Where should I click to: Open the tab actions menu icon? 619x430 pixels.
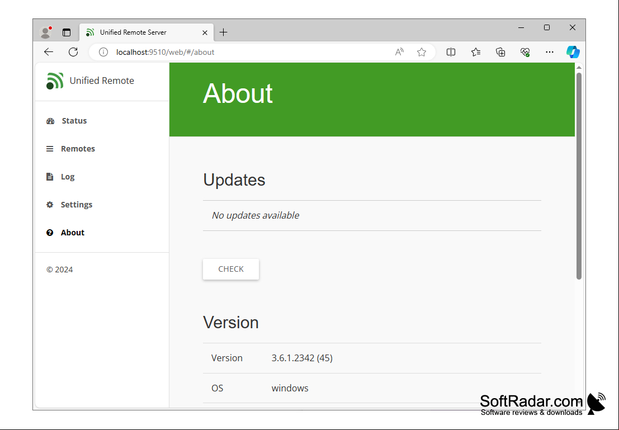(x=67, y=32)
